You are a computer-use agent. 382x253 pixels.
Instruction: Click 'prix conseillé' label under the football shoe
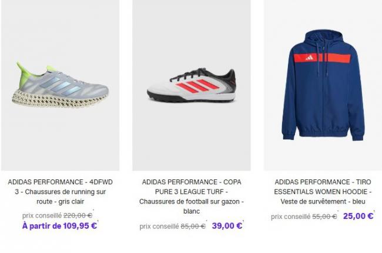tap(159, 227)
